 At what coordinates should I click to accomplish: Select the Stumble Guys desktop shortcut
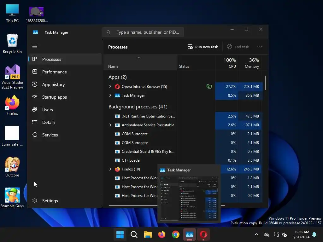(x=12, y=198)
